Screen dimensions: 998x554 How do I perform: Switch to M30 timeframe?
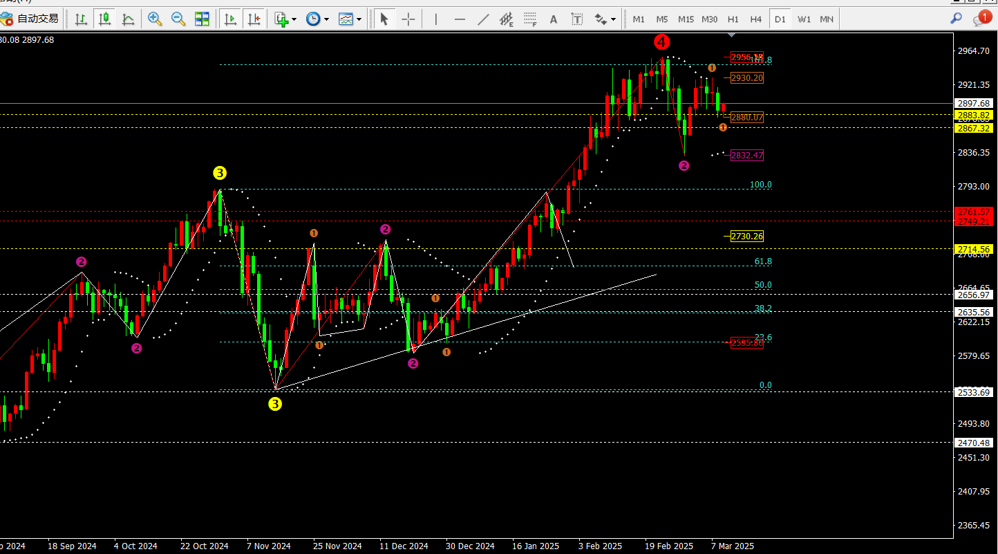tap(709, 19)
